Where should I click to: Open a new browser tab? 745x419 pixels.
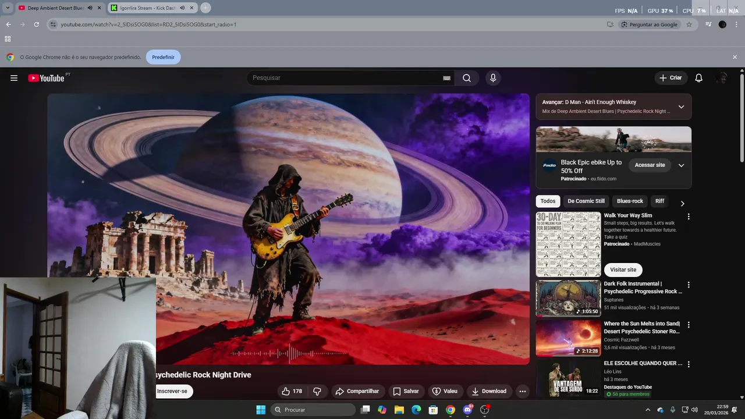tap(205, 8)
